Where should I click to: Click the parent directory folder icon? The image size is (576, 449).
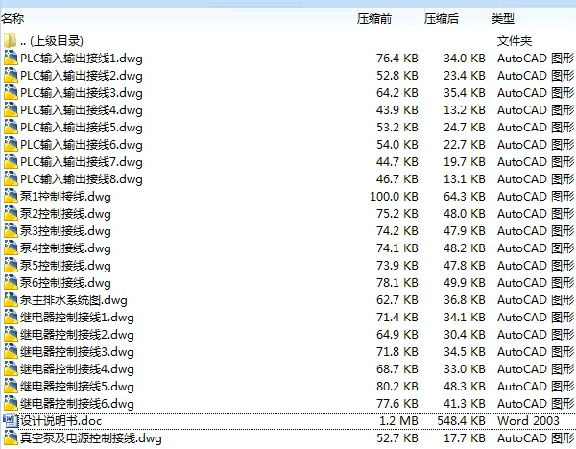(x=11, y=40)
